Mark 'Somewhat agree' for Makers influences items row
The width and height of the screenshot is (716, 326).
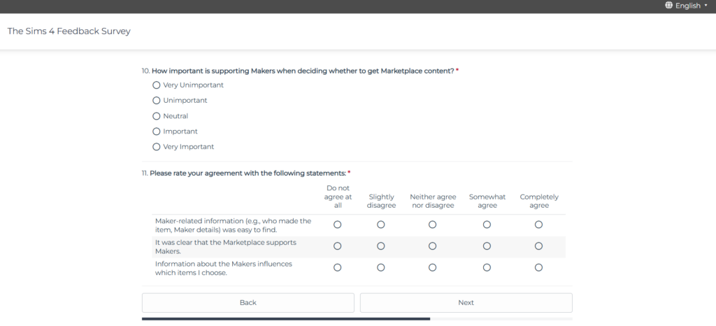pyautogui.click(x=487, y=267)
